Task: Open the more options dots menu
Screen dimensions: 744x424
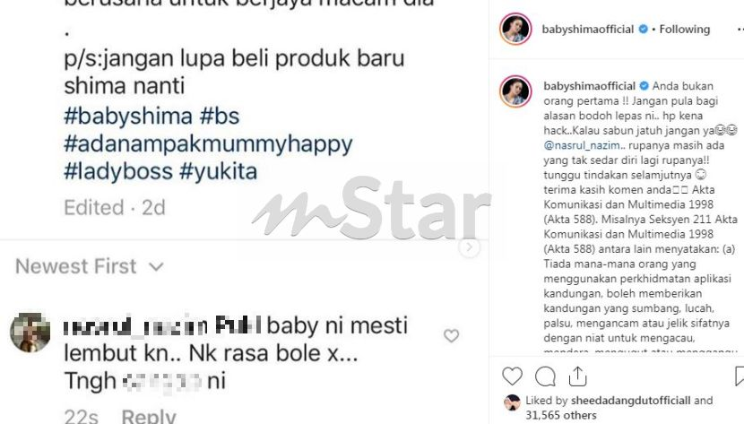Action: click(740, 30)
